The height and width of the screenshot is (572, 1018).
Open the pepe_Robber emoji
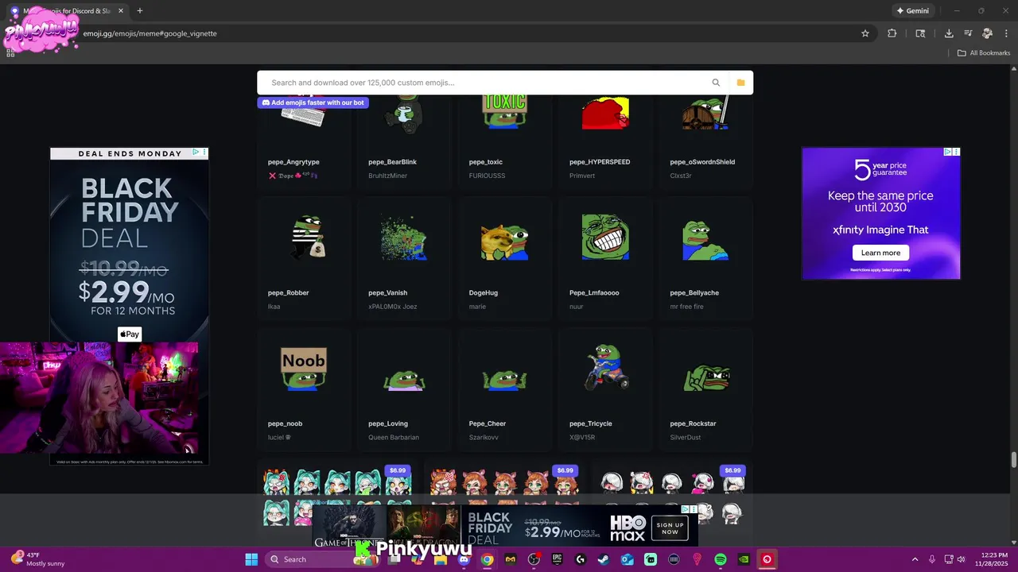(x=303, y=258)
